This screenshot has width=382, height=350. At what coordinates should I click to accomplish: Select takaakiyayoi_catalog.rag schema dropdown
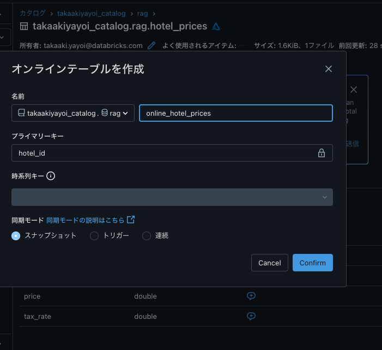click(73, 113)
